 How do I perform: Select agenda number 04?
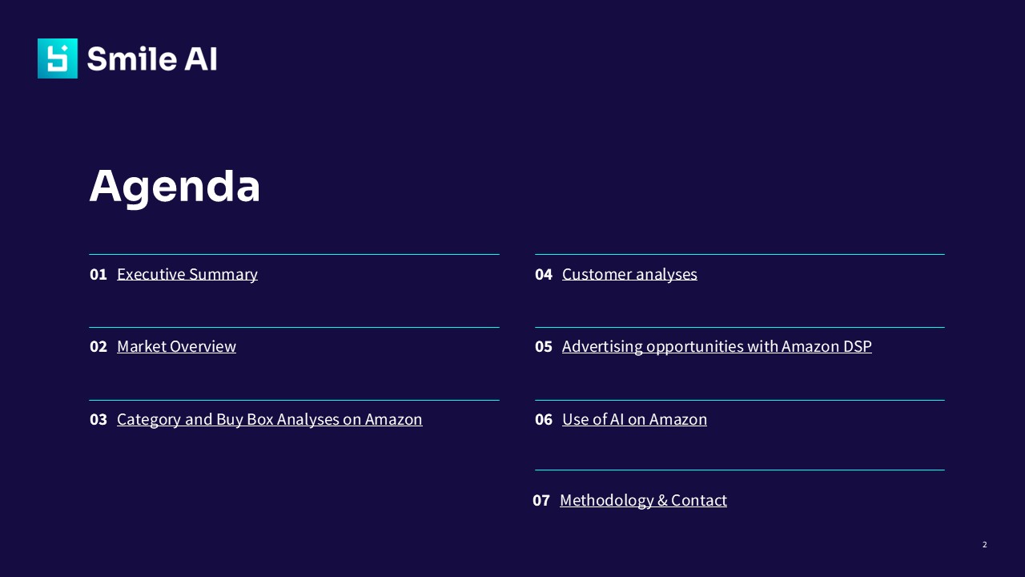click(544, 274)
